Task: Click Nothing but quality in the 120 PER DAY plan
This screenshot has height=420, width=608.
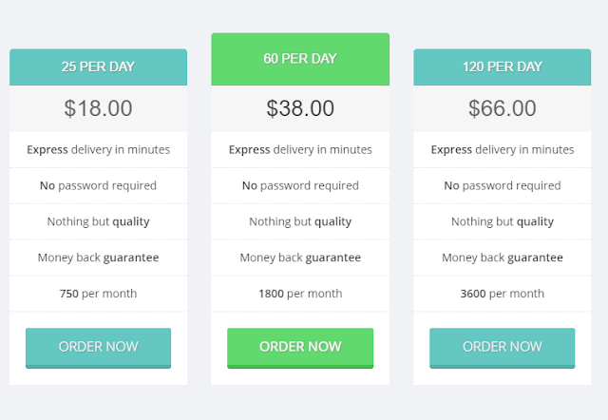Action: point(503,221)
